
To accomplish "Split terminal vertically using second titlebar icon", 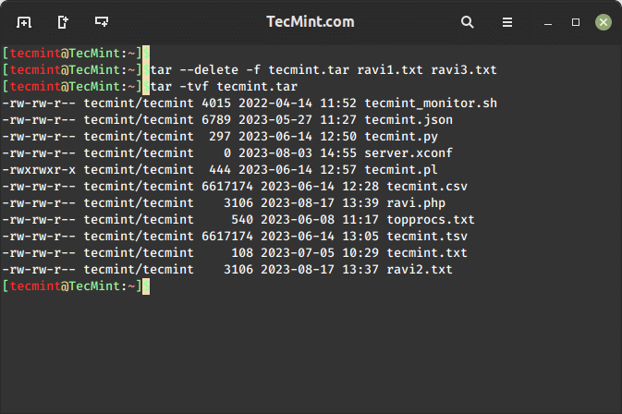I will click(x=62, y=21).
